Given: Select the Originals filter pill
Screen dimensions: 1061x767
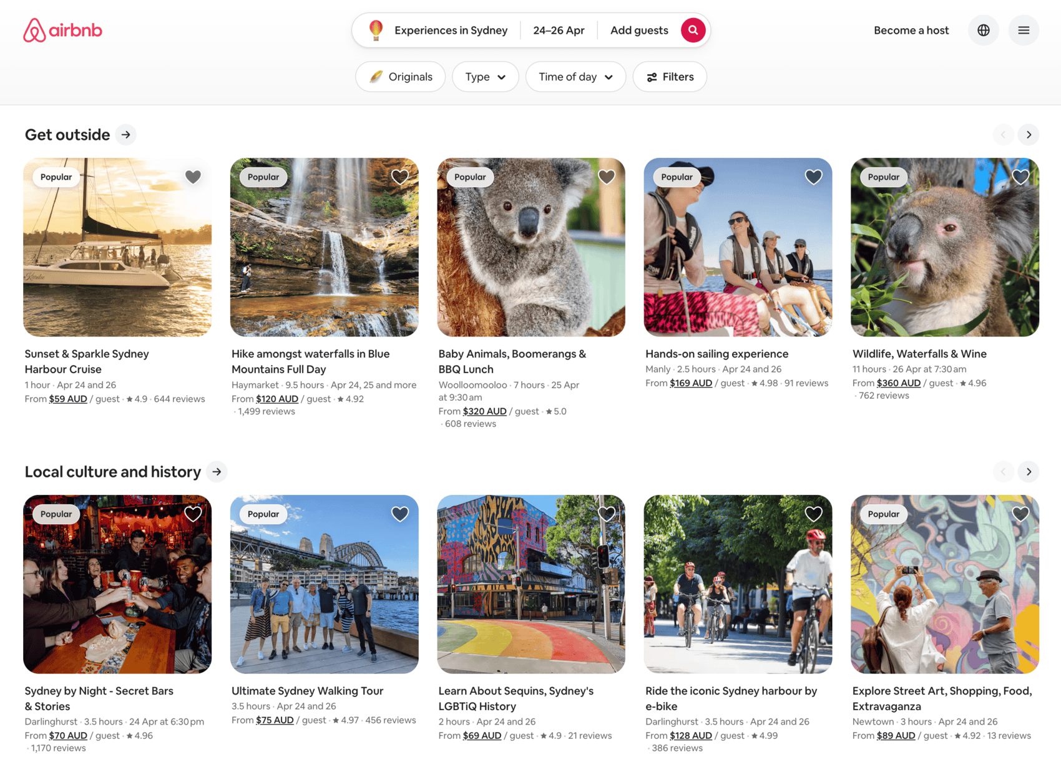Looking at the screenshot, I should (400, 76).
